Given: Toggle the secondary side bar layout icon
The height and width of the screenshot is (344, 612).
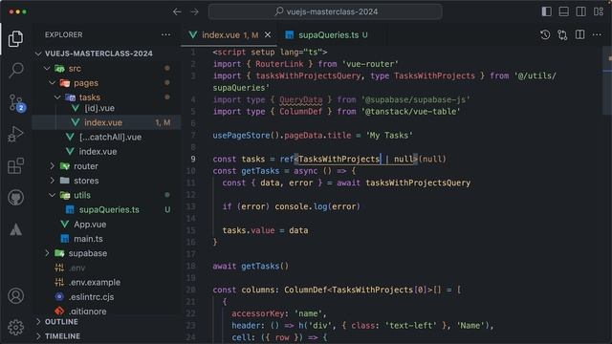Looking at the screenshot, I should 580,11.
